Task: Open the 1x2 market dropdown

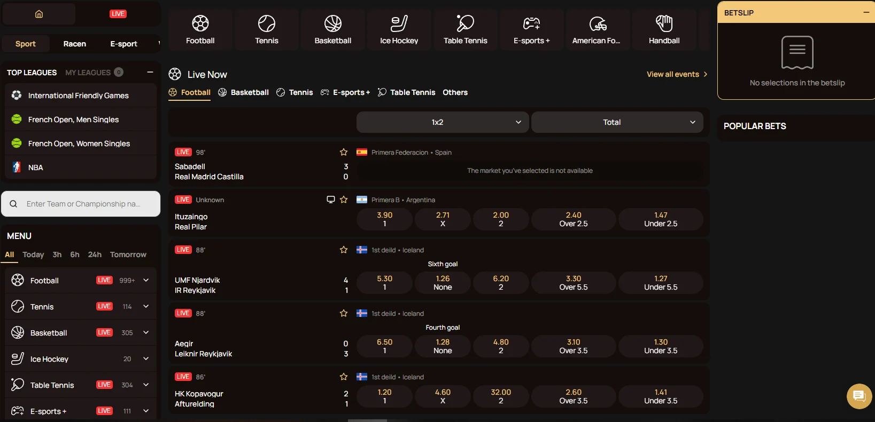Action: tap(443, 122)
